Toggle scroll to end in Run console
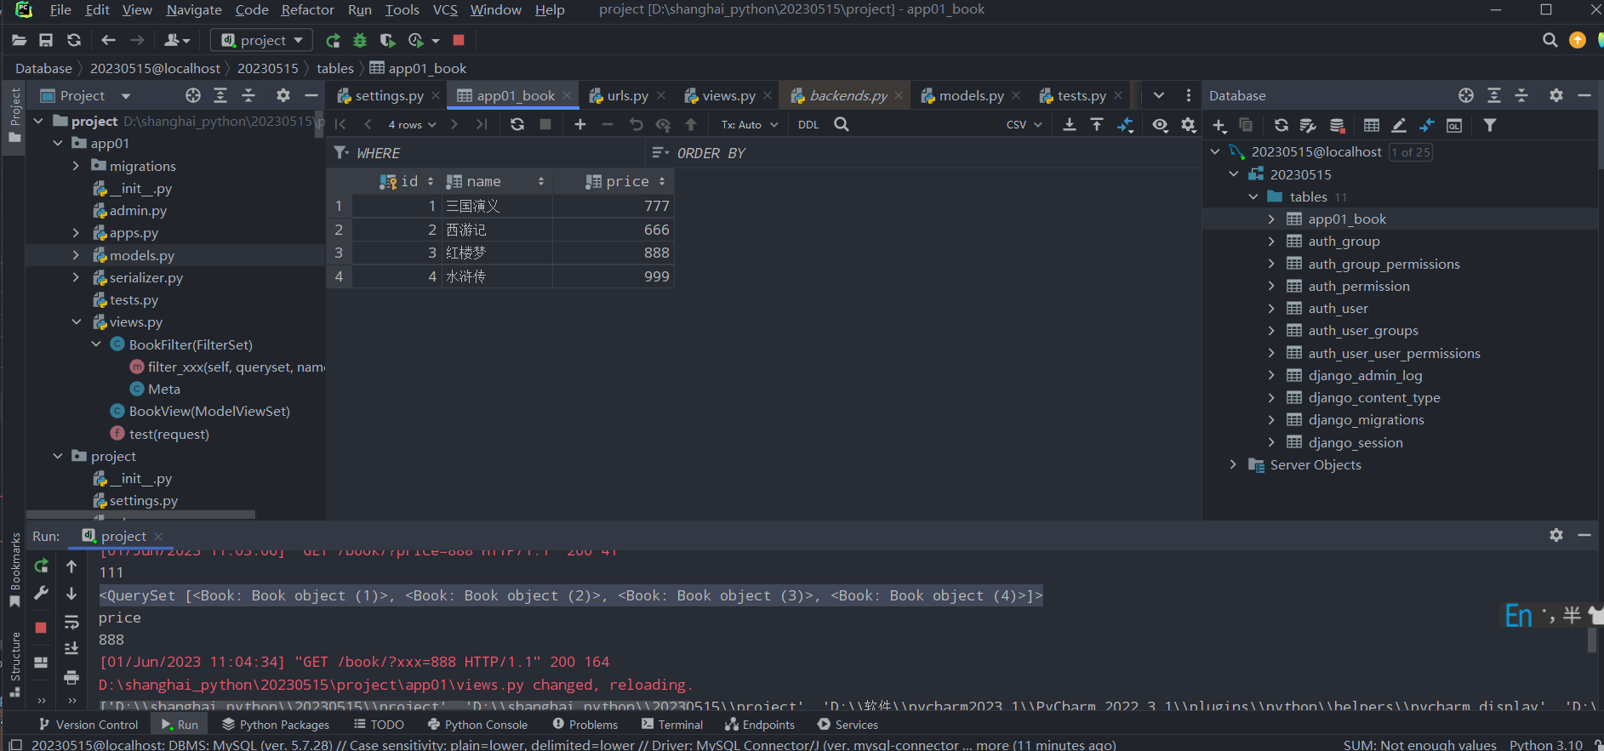 pos(71,649)
